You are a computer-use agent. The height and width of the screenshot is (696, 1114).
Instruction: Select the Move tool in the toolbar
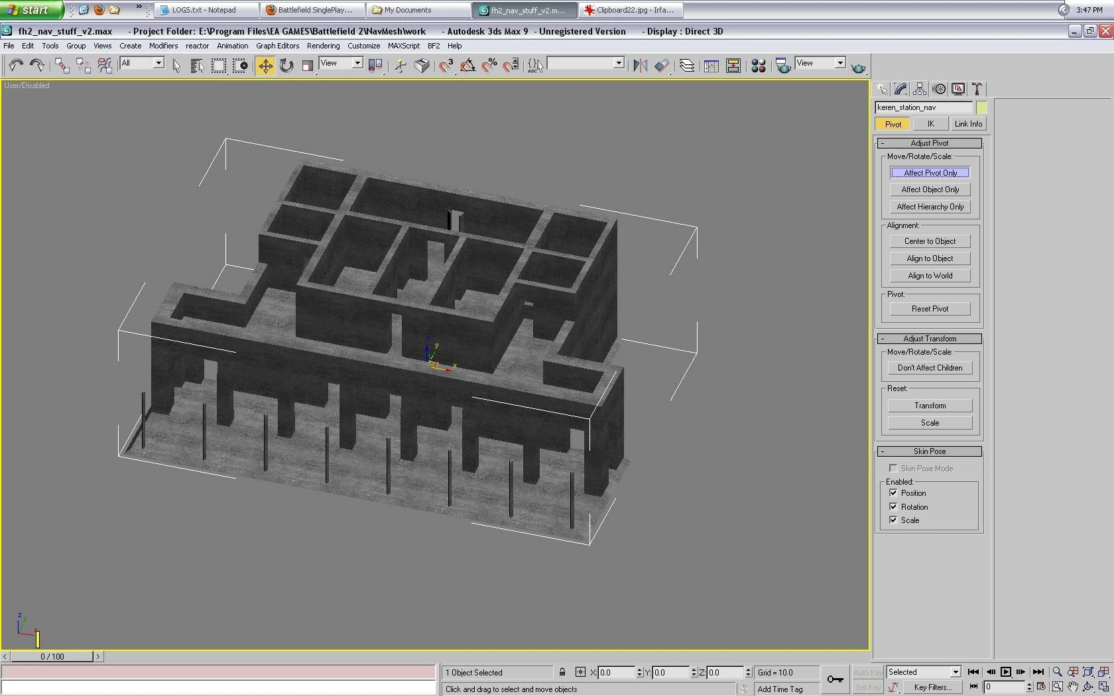[265, 66]
